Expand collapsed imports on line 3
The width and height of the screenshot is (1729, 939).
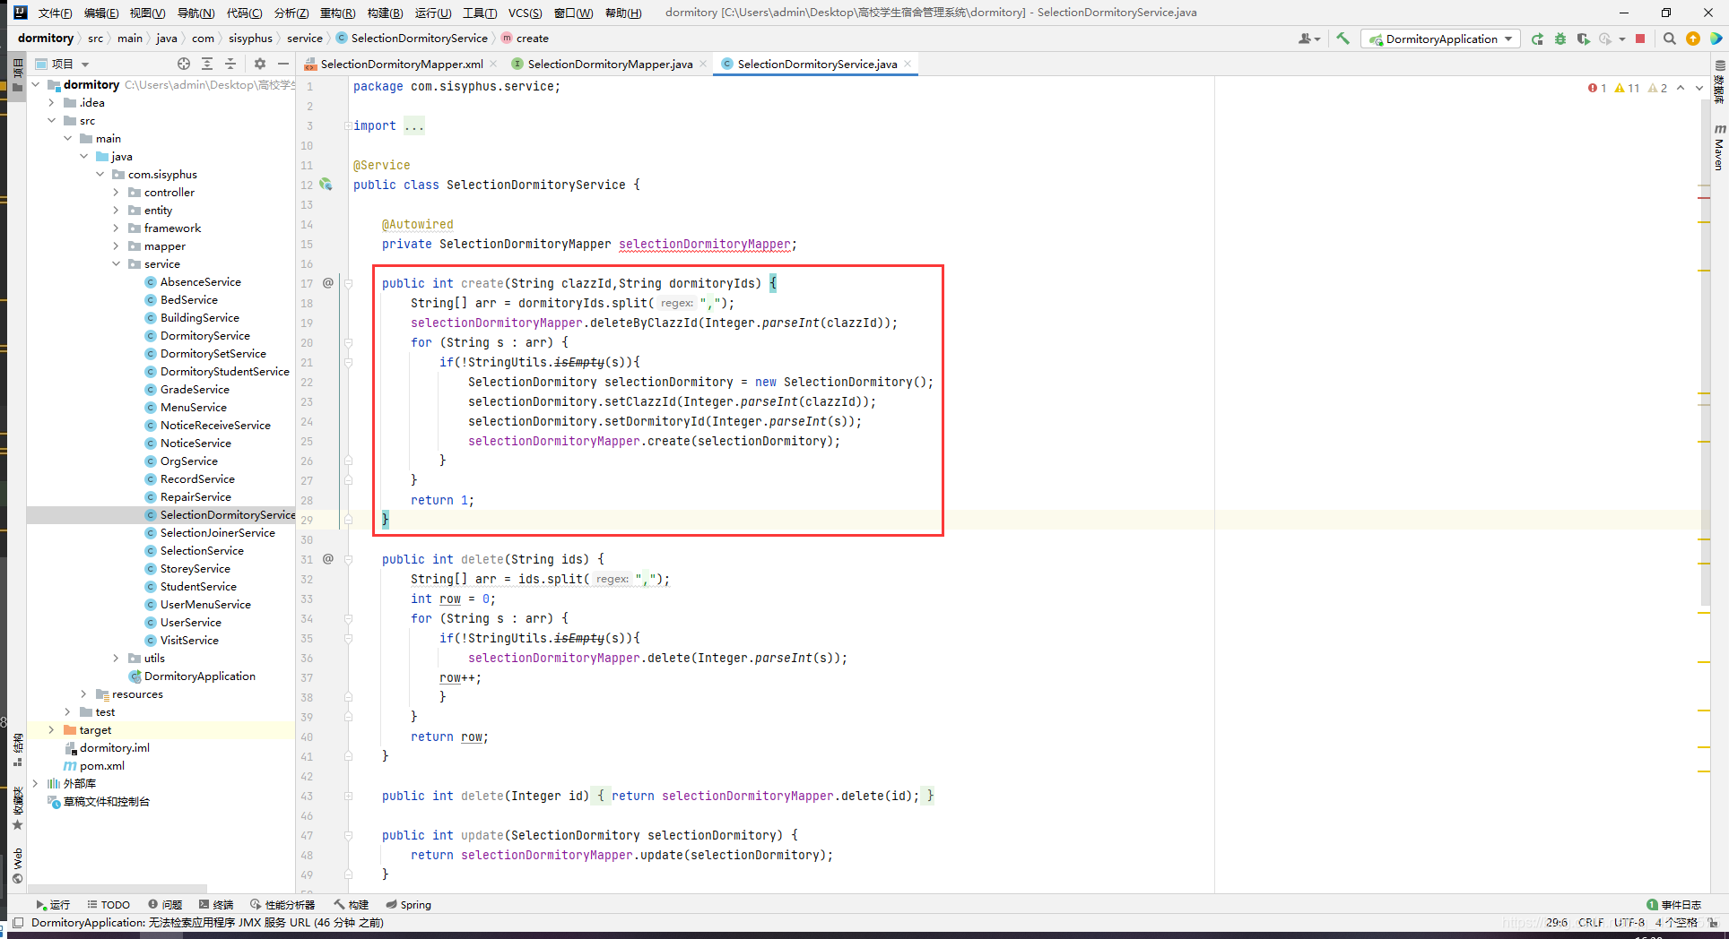point(348,125)
